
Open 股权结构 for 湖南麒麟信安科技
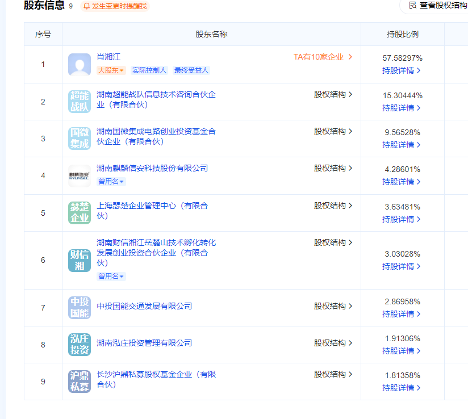click(333, 168)
